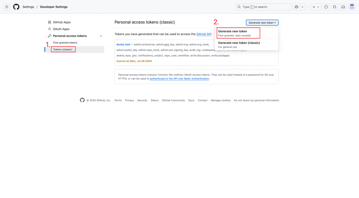The image size is (359, 198).
Task: Open Contact footer link
Action: [x=203, y=100]
